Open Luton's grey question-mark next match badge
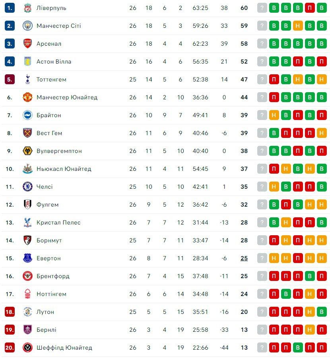Viewport: 330px width, 358px height. pyautogui.click(x=262, y=312)
